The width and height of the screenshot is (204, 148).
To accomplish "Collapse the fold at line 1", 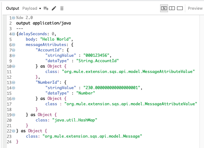I will coord(14,18).
